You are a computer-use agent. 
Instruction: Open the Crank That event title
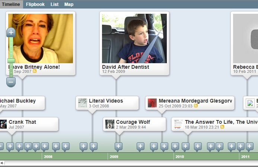(x=22, y=122)
